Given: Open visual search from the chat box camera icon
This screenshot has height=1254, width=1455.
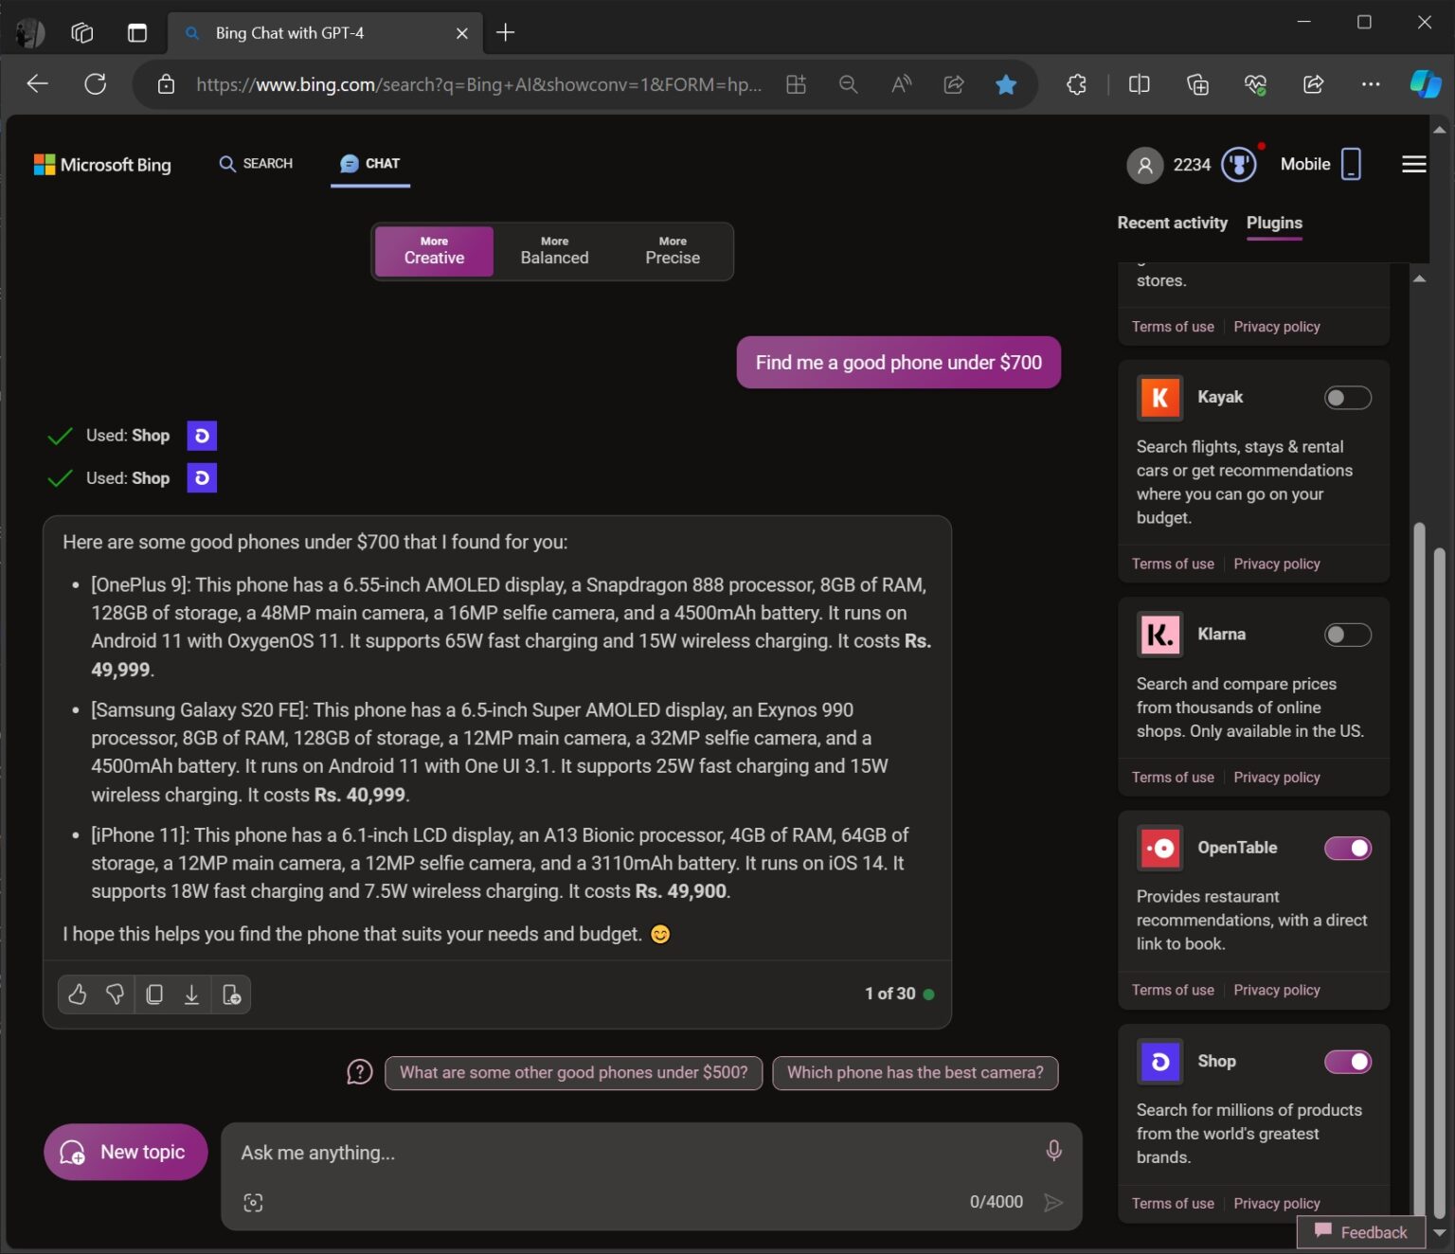Looking at the screenshot, I should [253, 1202].
